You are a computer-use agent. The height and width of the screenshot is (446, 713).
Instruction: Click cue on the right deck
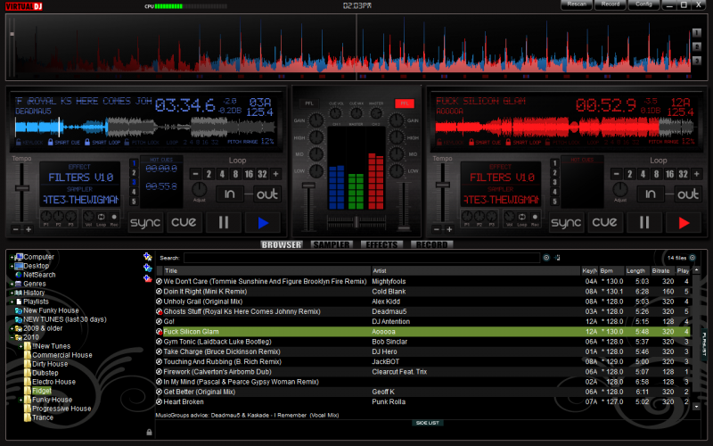pyautogui.click(x=605, y=222)
